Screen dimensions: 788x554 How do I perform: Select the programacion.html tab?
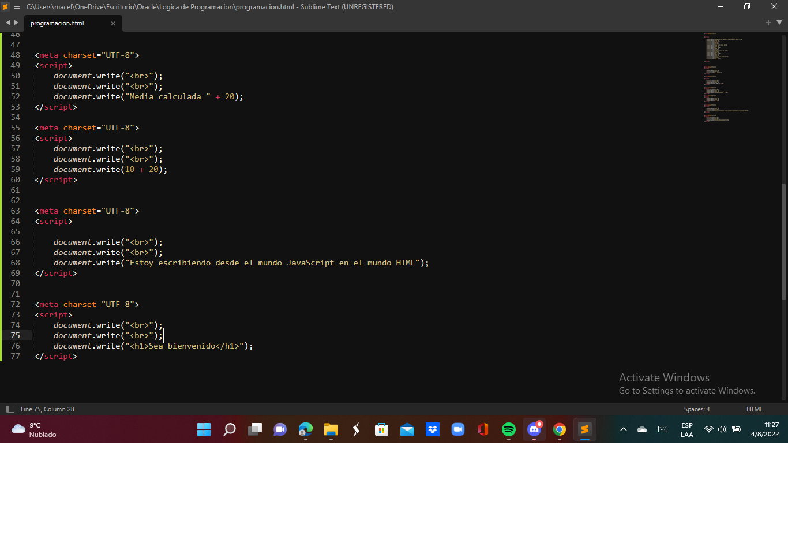(58, 24)
